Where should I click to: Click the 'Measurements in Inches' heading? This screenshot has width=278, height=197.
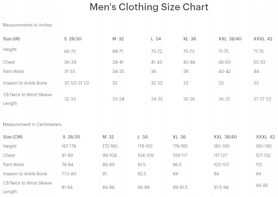(x=27, y=25)
